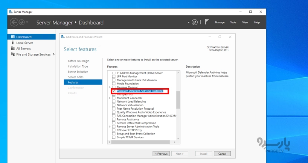Minimize the Server Manager window
The image size is (308, 163).
(x=241, y=12)
